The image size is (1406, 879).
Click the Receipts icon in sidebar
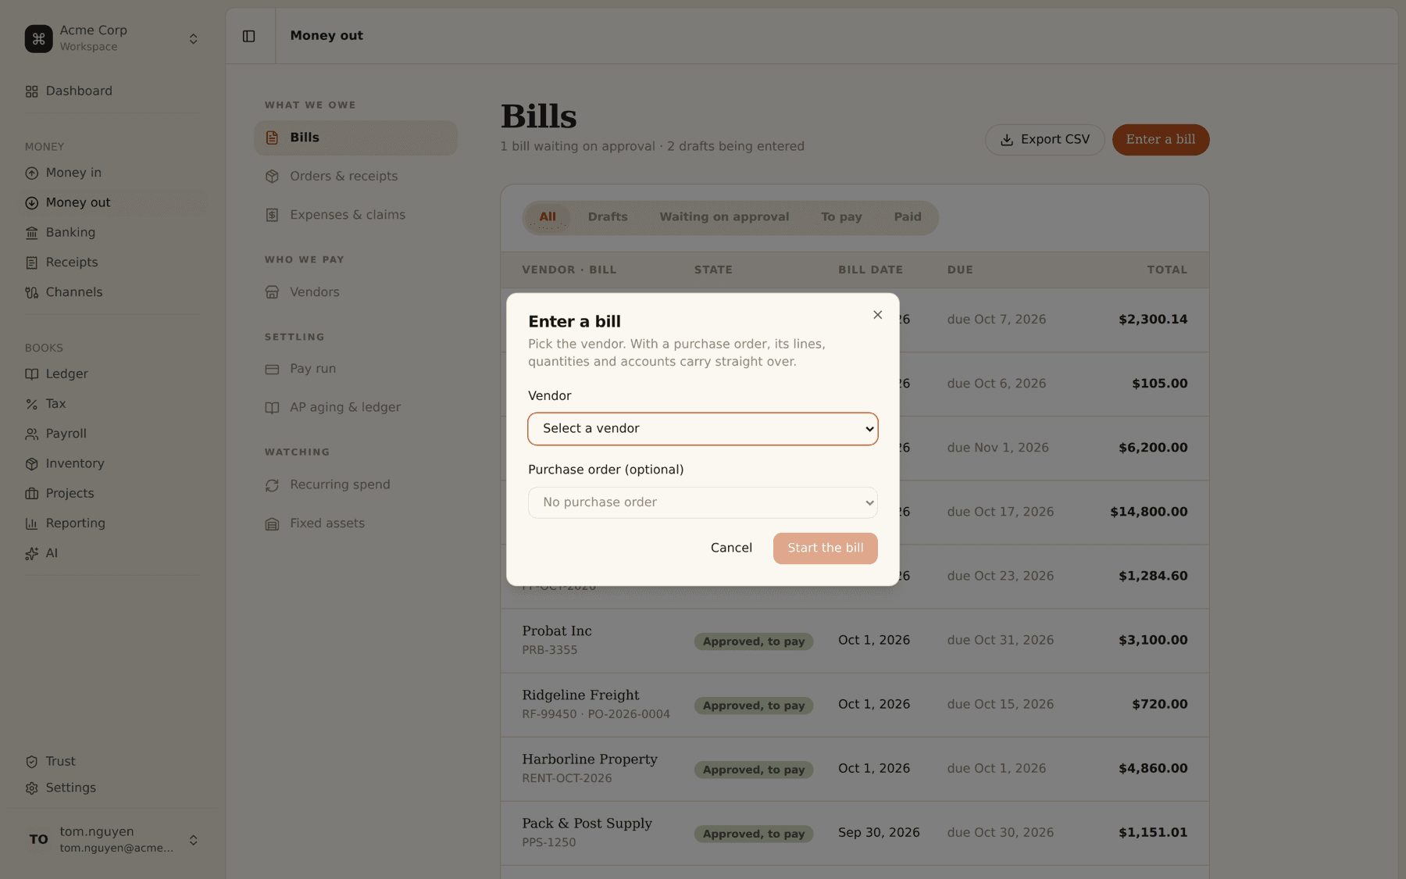(31, 263)
